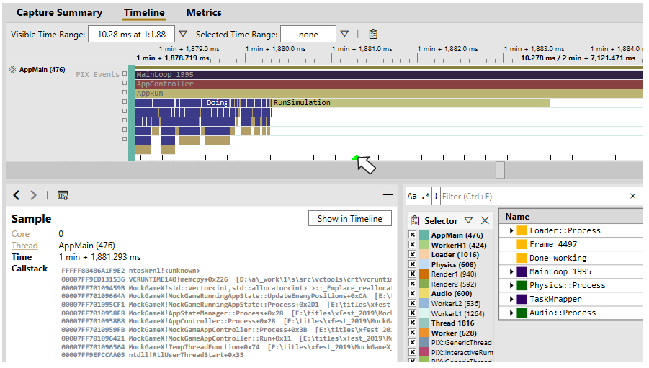Go forward with the right arrow icon

point(34,195)
